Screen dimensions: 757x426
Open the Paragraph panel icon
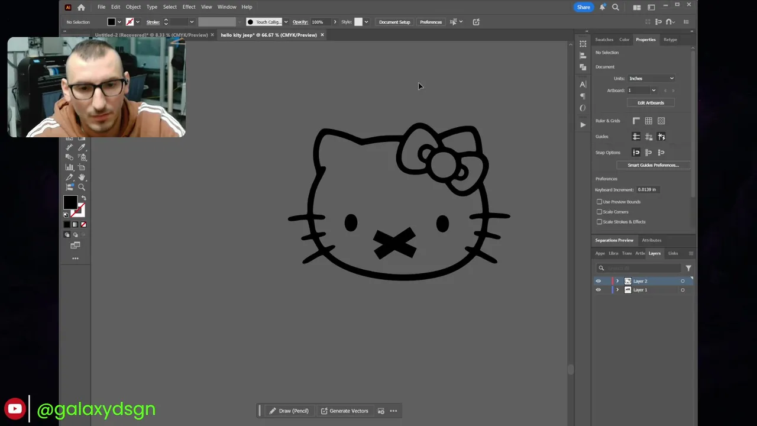click(583, 96)
